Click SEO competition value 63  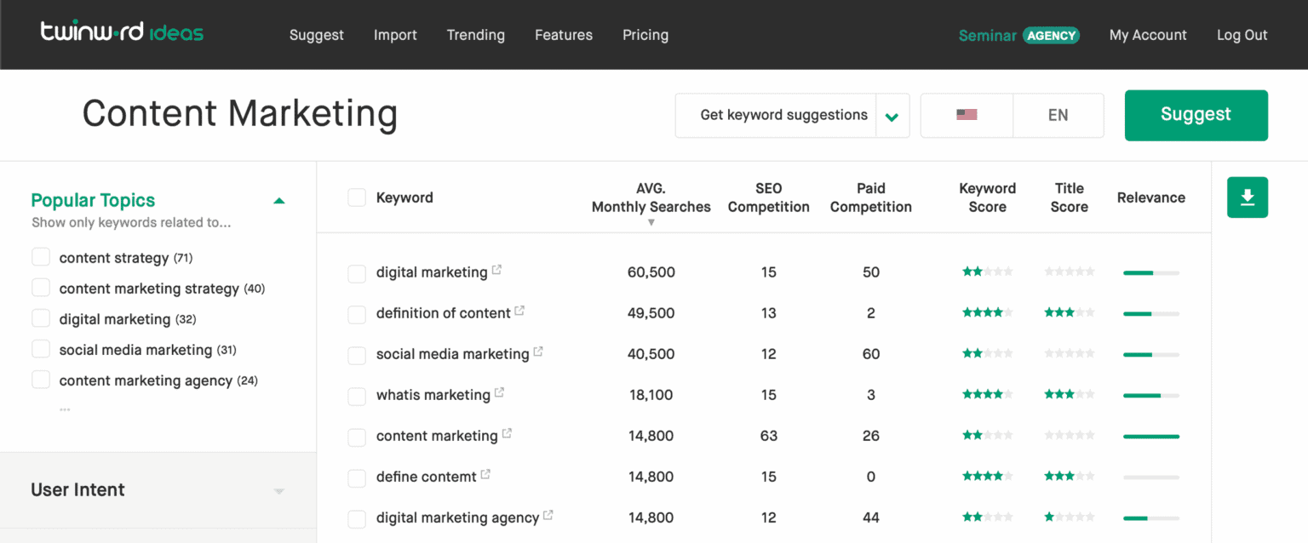point(769,436)
